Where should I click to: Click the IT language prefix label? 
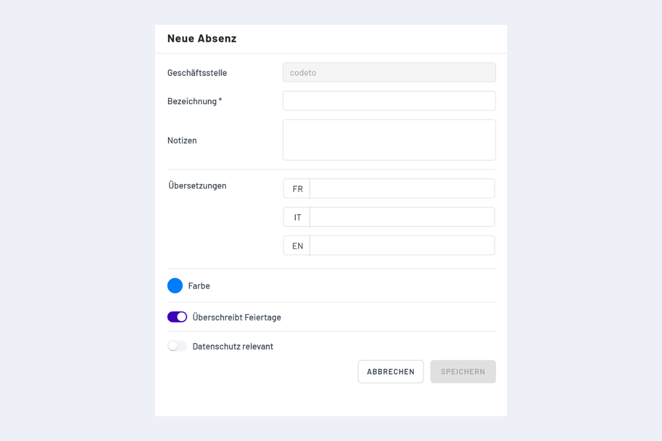coord(296,217)
